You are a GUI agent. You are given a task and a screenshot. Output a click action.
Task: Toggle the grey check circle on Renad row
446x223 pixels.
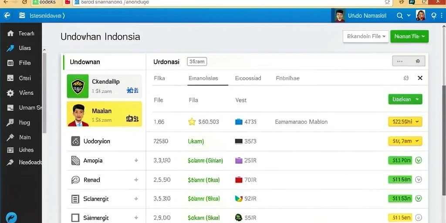pyautogui.click(x=418, y=179)
